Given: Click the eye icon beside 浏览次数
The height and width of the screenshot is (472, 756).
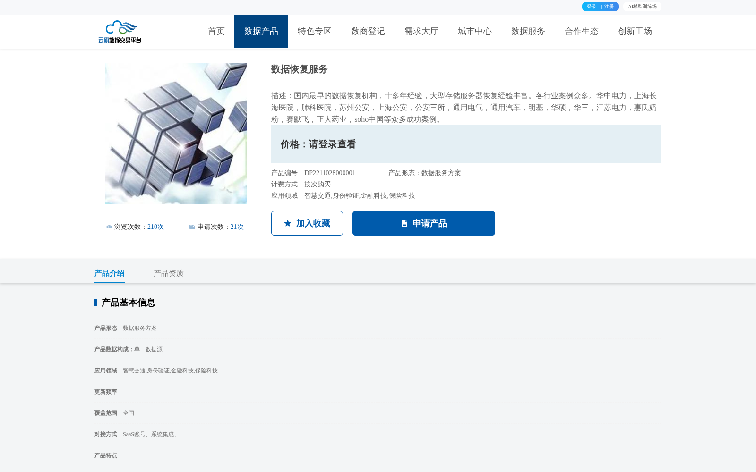Looking at the screenshot, I should click(109, 227).
